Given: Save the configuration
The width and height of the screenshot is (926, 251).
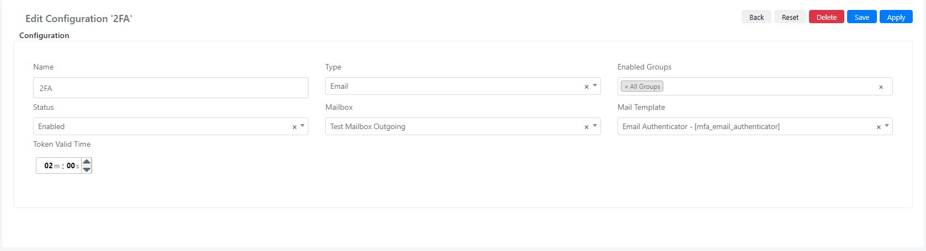Looking at the screenshot, I should 862,17.
